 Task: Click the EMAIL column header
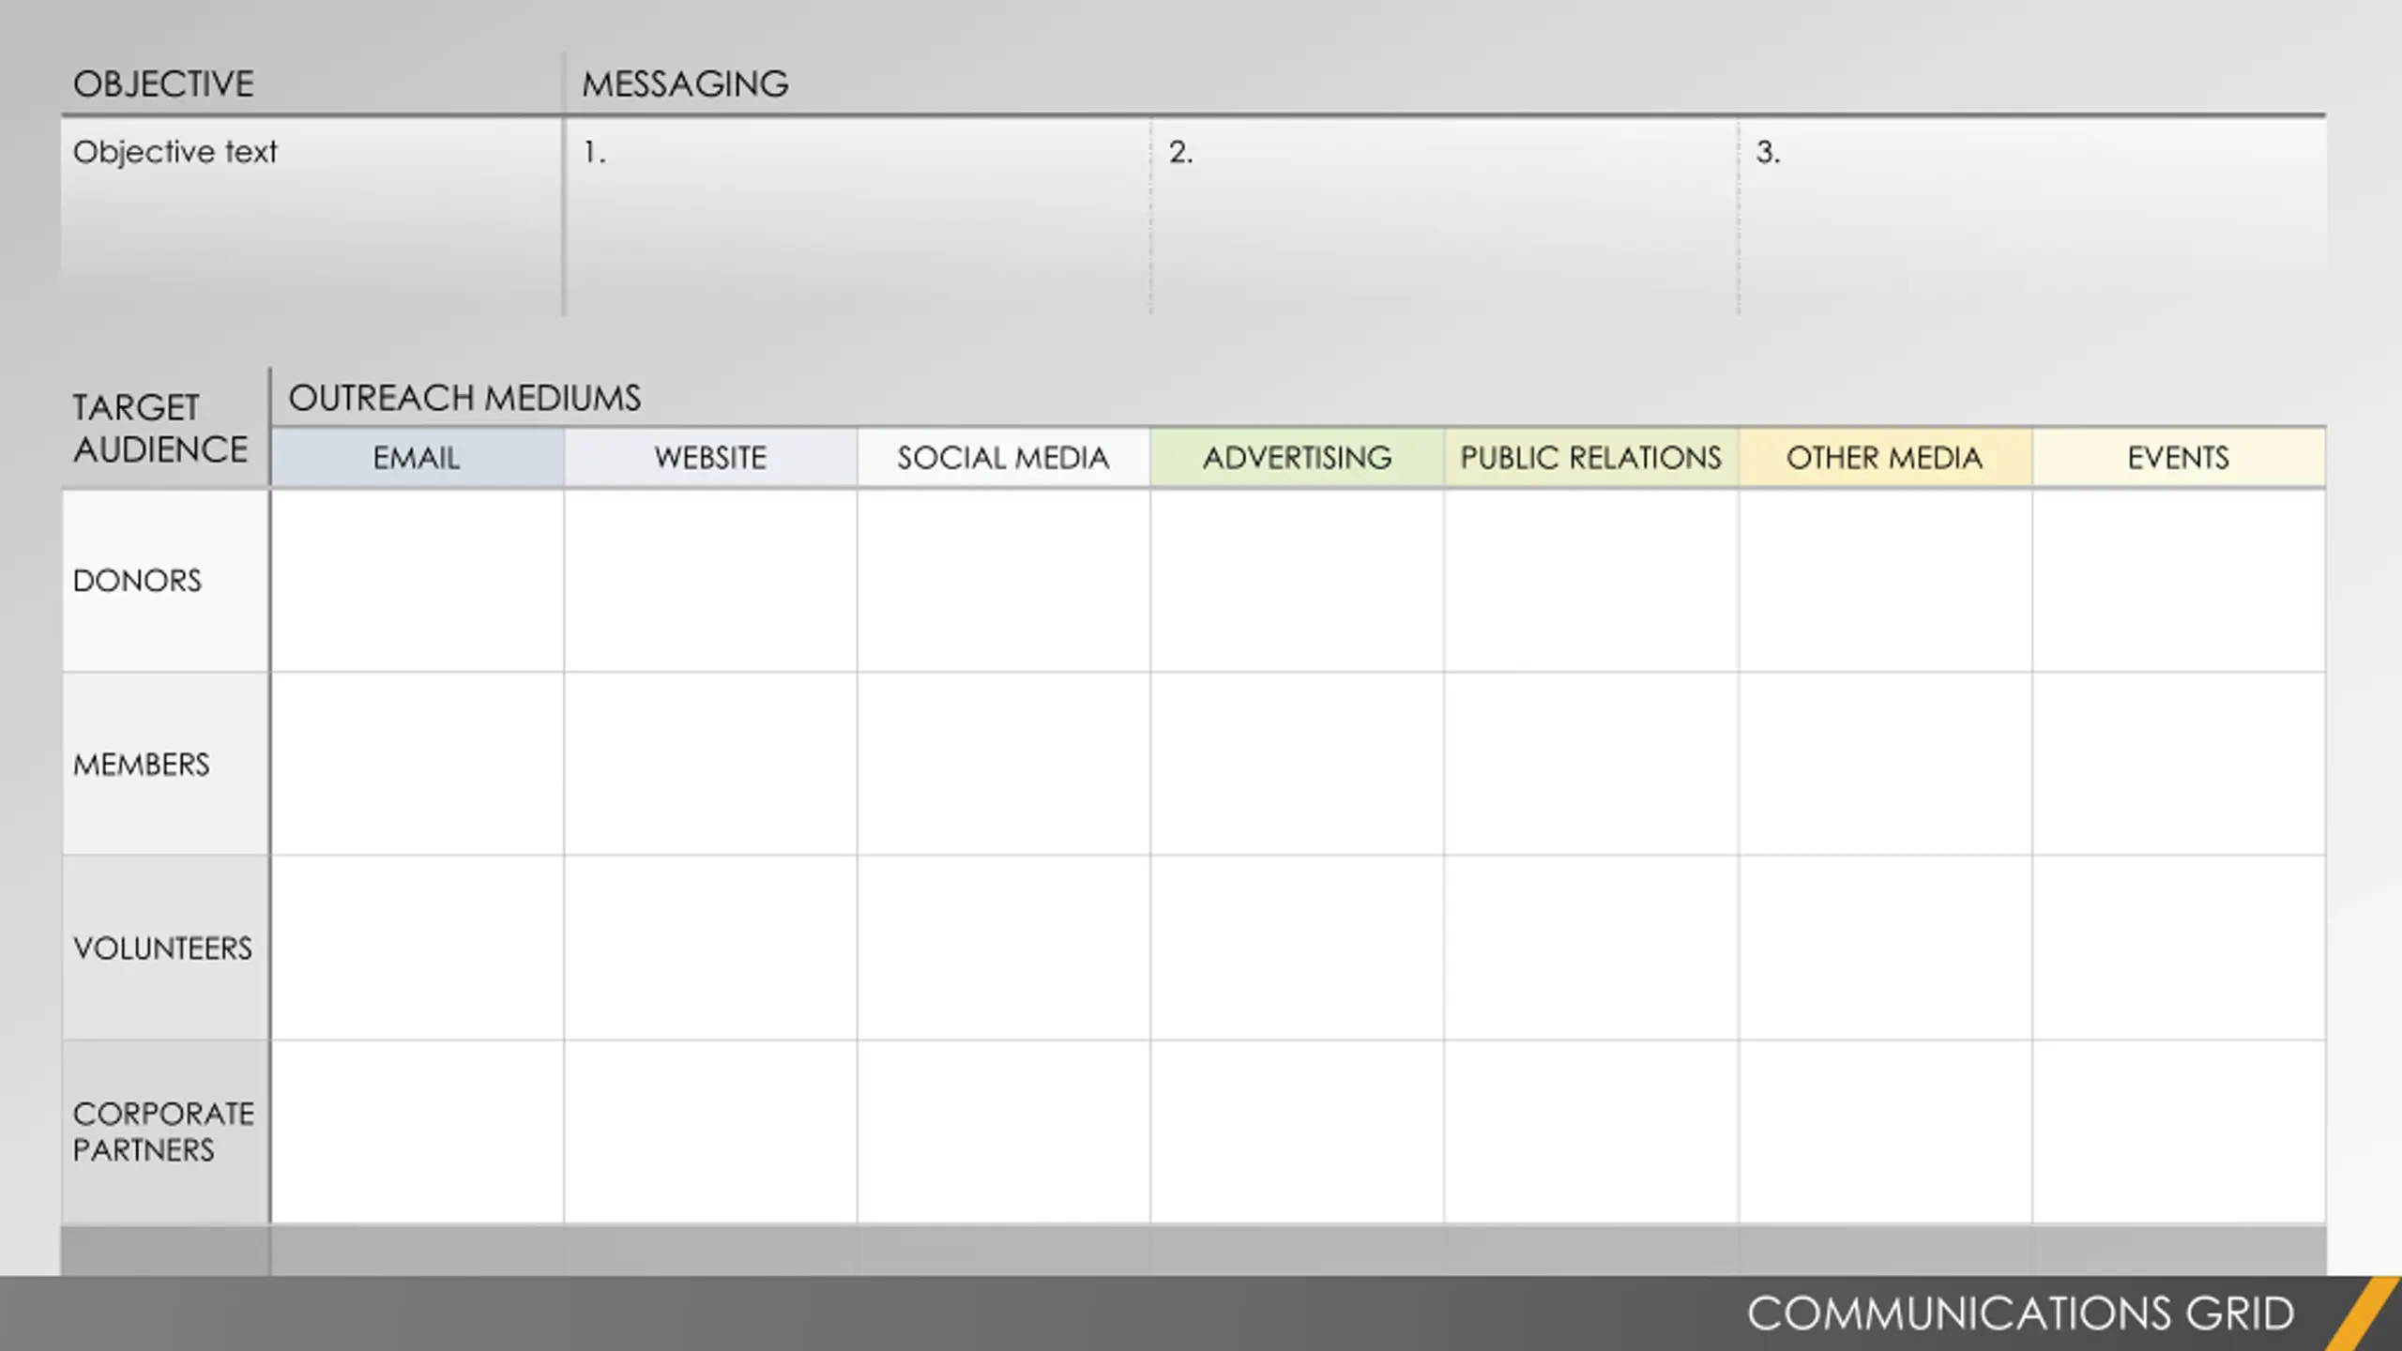tap(418, 458)
